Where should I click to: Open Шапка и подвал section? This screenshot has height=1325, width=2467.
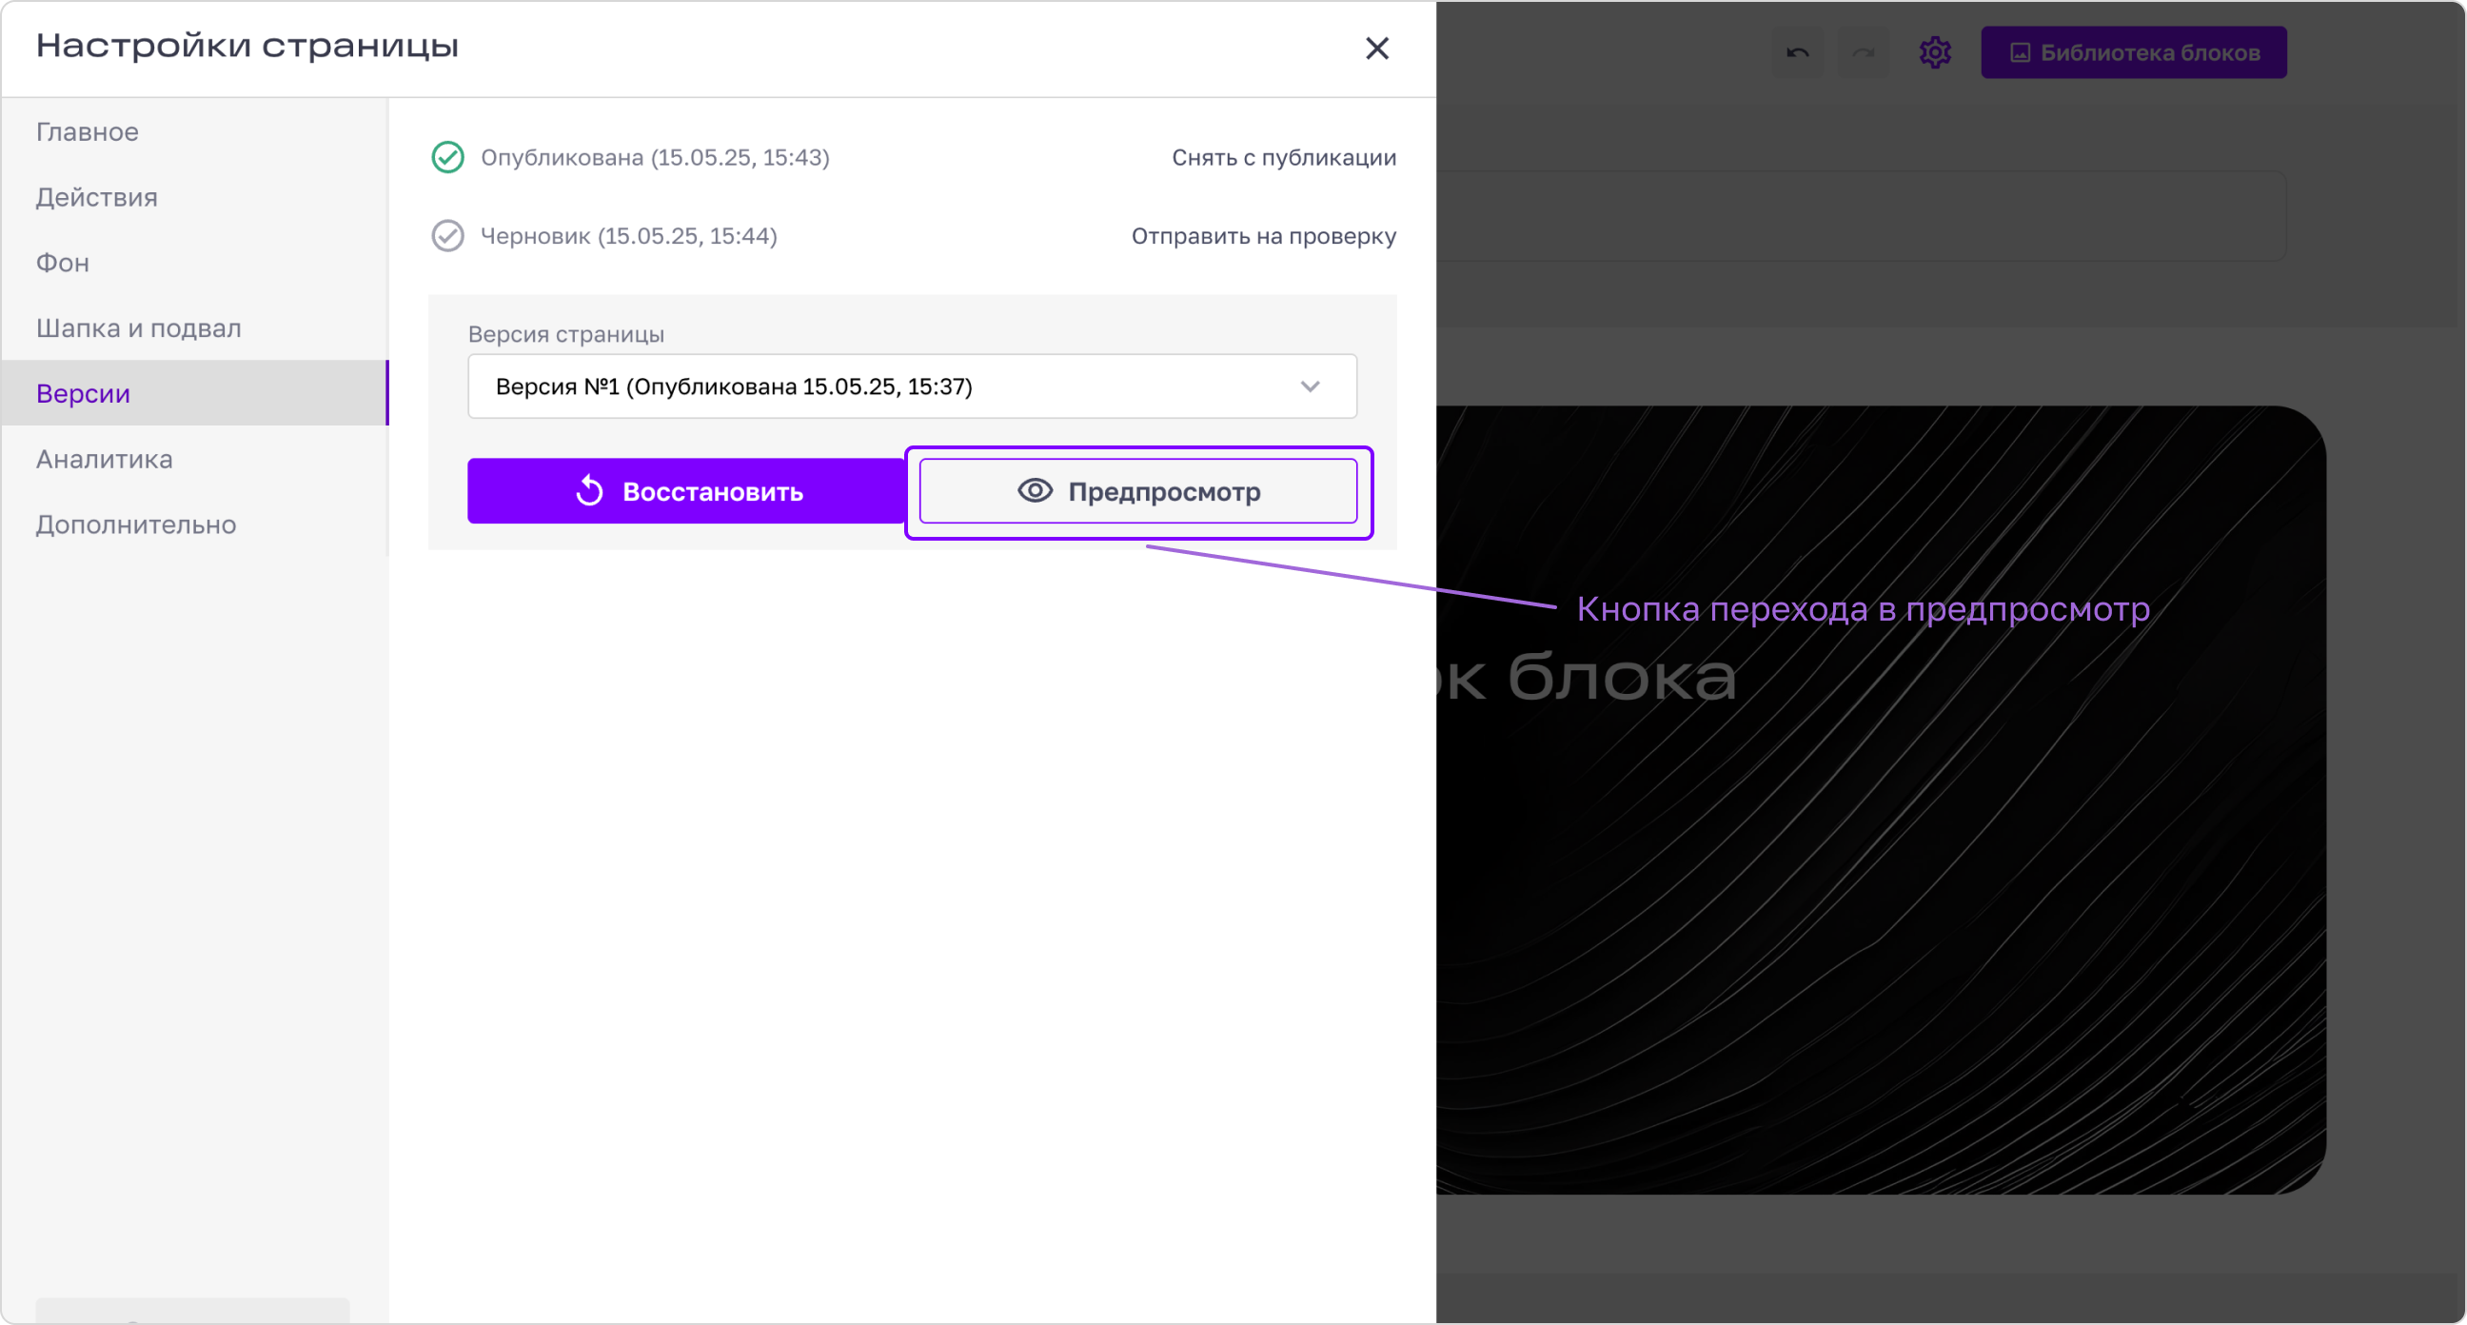[194, 327]
